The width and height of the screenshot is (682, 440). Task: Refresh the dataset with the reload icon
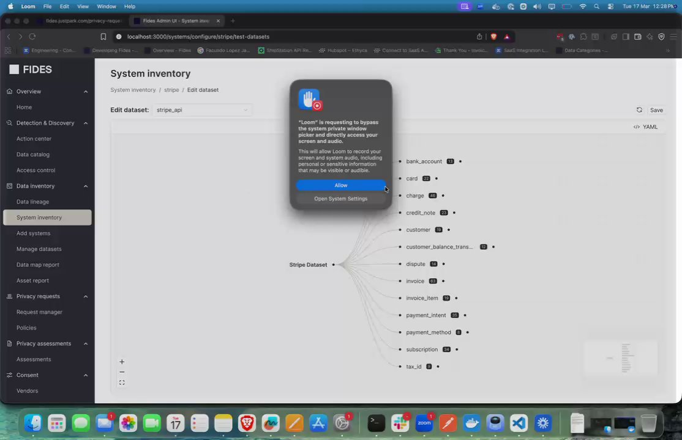click(x=639, y=110)
